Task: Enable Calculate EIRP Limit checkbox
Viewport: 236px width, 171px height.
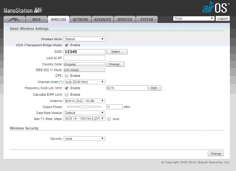Action: tap(66, 95)
